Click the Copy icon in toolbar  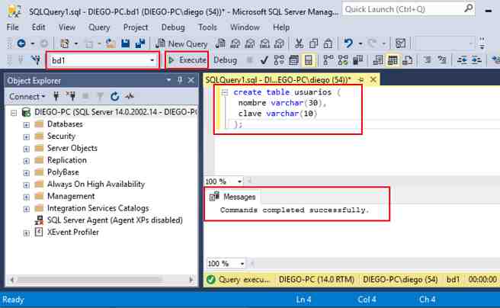tap(313, 43)
